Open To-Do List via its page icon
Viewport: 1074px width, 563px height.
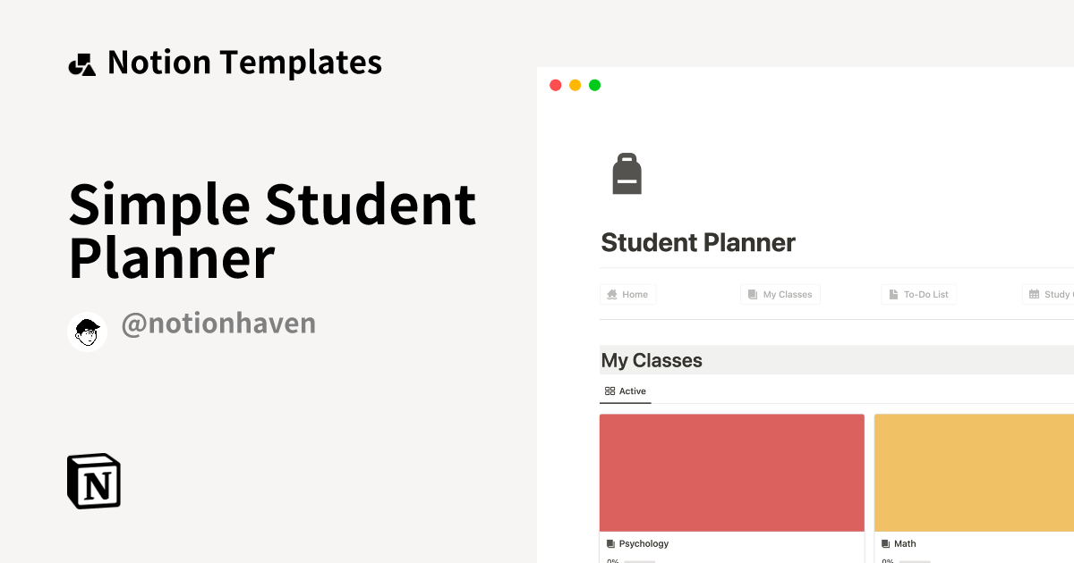pyautogui.click(x=892, y=294)
